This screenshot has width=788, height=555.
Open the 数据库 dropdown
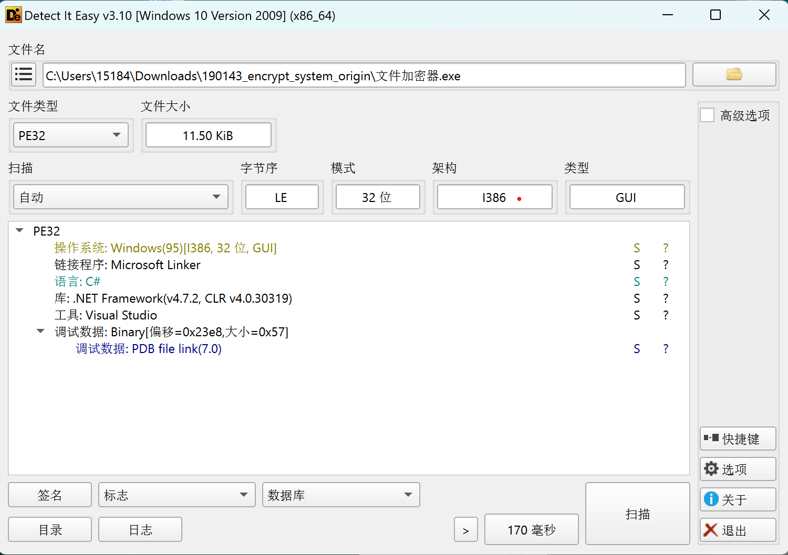(x=341, y=495)
